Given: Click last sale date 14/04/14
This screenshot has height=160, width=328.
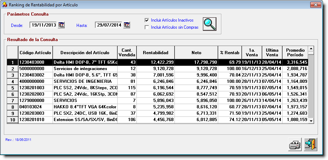Looking at the screenshot, I should [272, 101].
